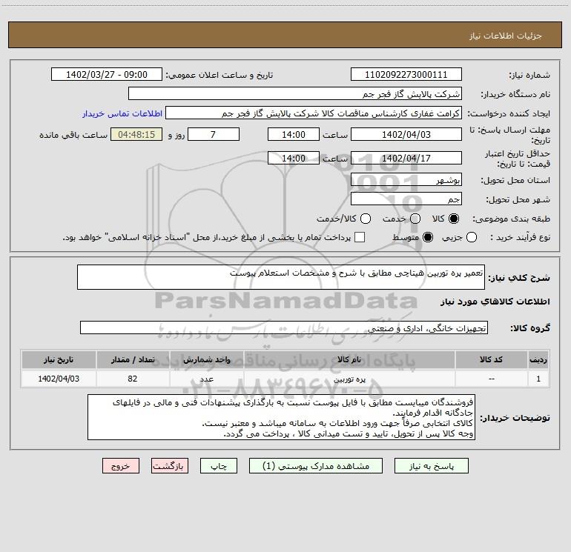The height and width of the screenshot is (552, 571).
Task: Click the delivery city field جم
Action: [406, 199]
